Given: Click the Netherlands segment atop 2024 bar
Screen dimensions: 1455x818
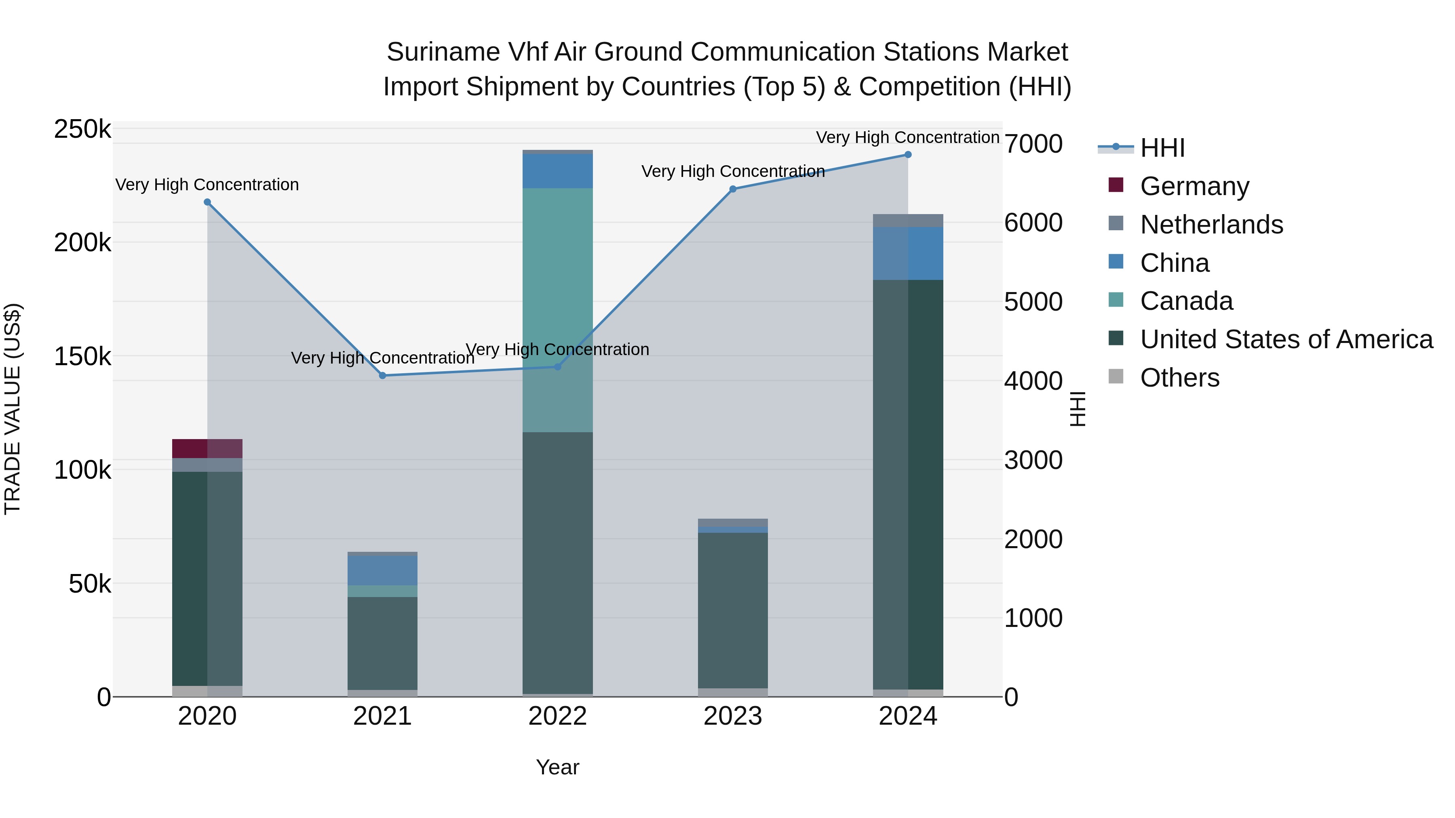Looking at the screenshot, I should [x=908, y=221].
